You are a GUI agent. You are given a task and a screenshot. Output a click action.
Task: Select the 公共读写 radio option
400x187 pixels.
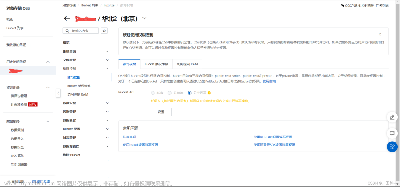[x=189, y=93]
